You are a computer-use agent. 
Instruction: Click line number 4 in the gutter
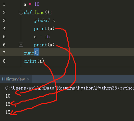pos(4,29)
